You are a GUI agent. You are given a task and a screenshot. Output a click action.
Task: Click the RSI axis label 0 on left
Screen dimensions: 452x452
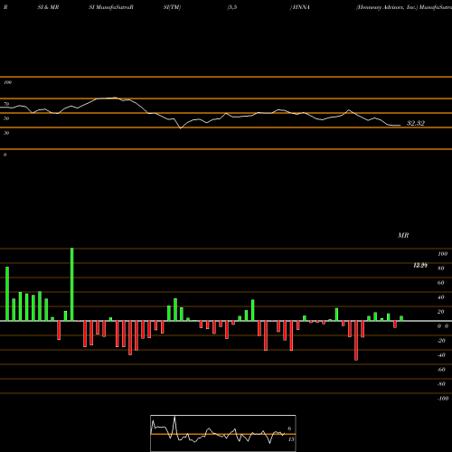pyautogui.click(x=5, y=155)
